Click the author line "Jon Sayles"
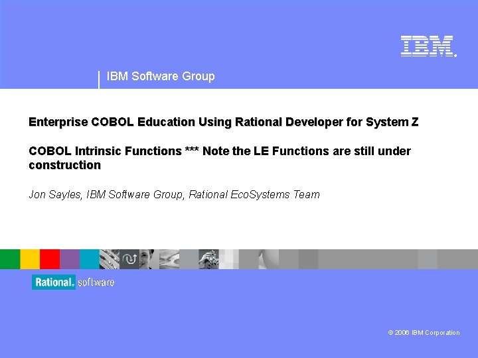 [174, 194]
